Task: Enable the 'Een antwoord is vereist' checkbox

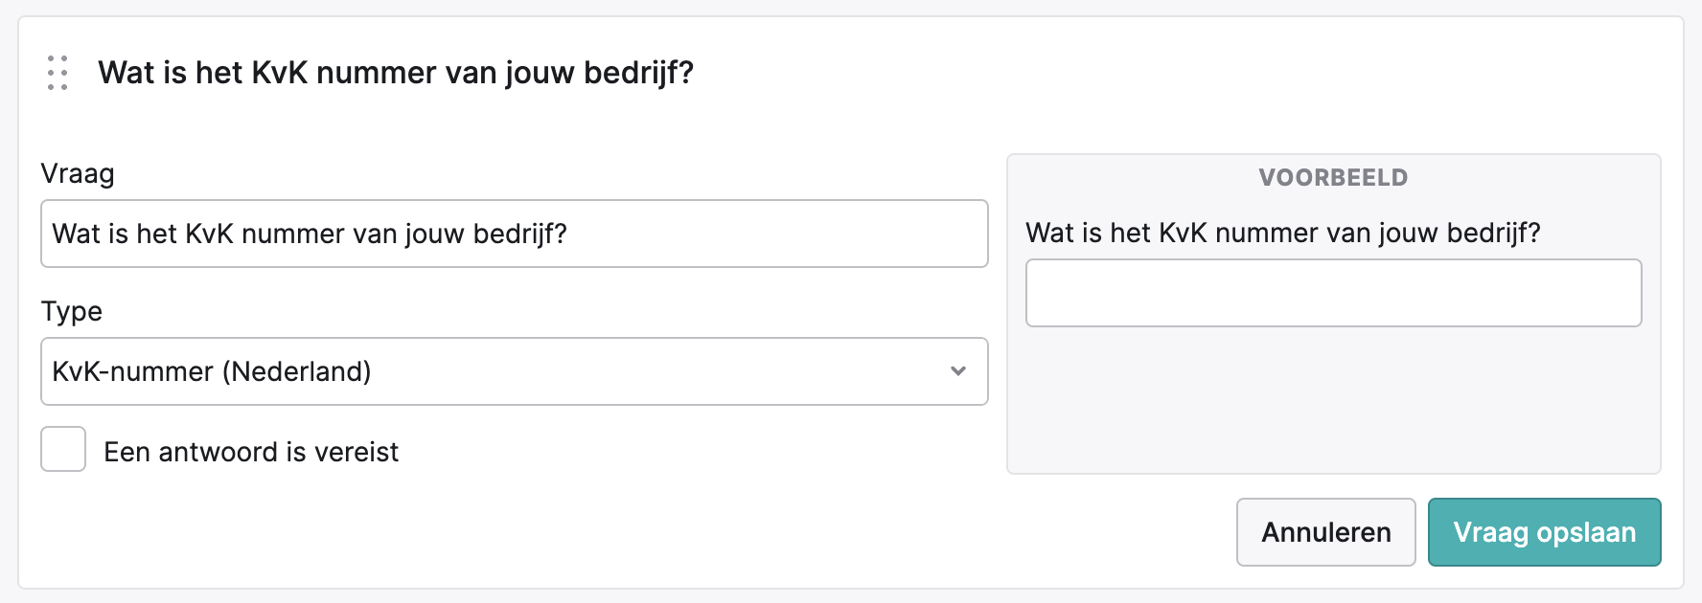Action: pyautogui.click(x=63, y=449)
